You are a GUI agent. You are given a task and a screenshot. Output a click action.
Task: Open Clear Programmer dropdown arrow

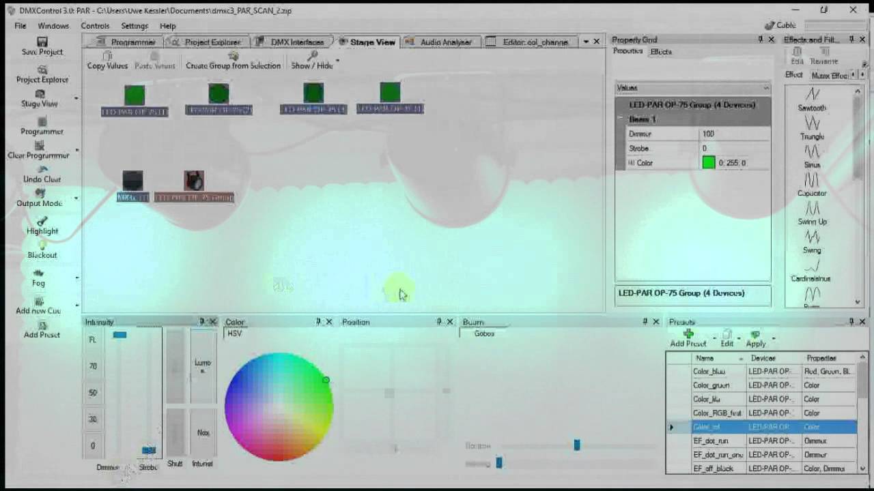(x=76, y=150)
